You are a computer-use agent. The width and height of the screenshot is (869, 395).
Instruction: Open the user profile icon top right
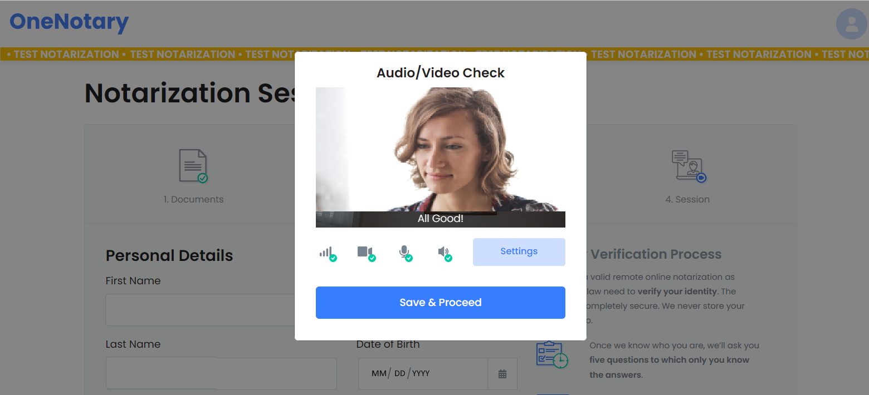click(x=851, y=24)
